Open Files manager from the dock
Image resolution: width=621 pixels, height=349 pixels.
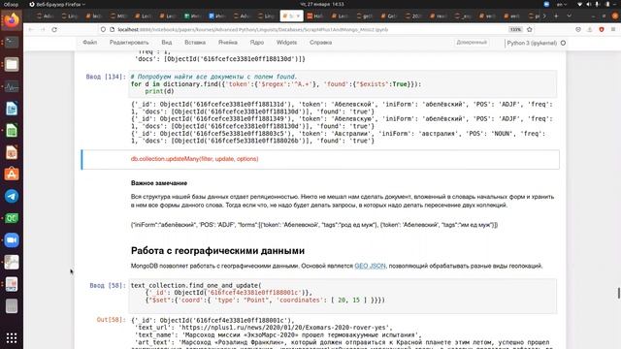pyautogui.click(x=12, y=64)
